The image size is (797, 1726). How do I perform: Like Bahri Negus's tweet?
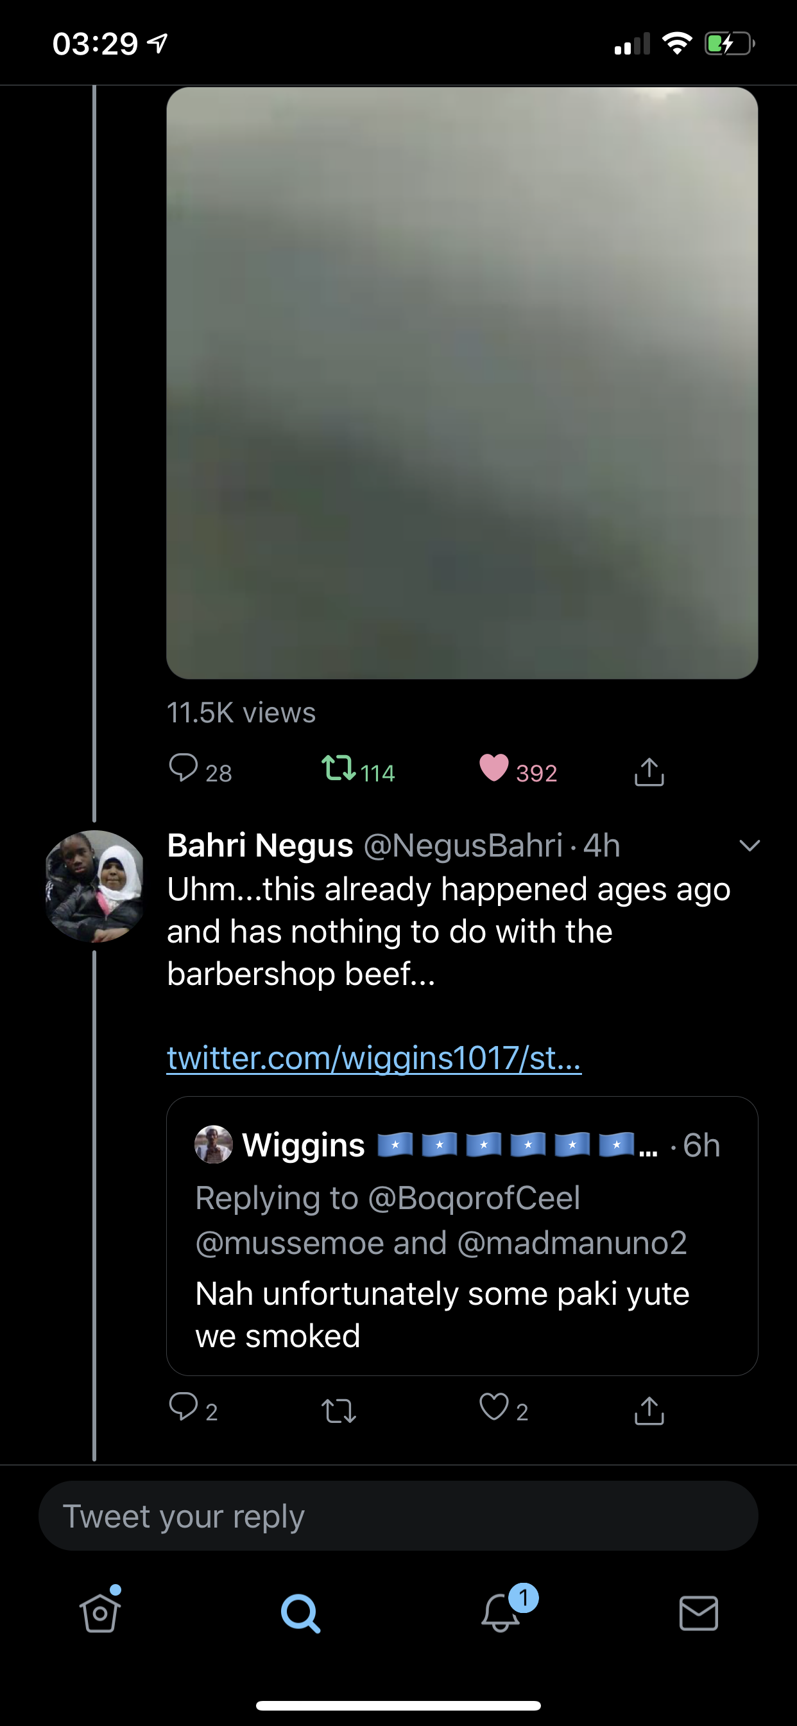(x=494, y=1406)
